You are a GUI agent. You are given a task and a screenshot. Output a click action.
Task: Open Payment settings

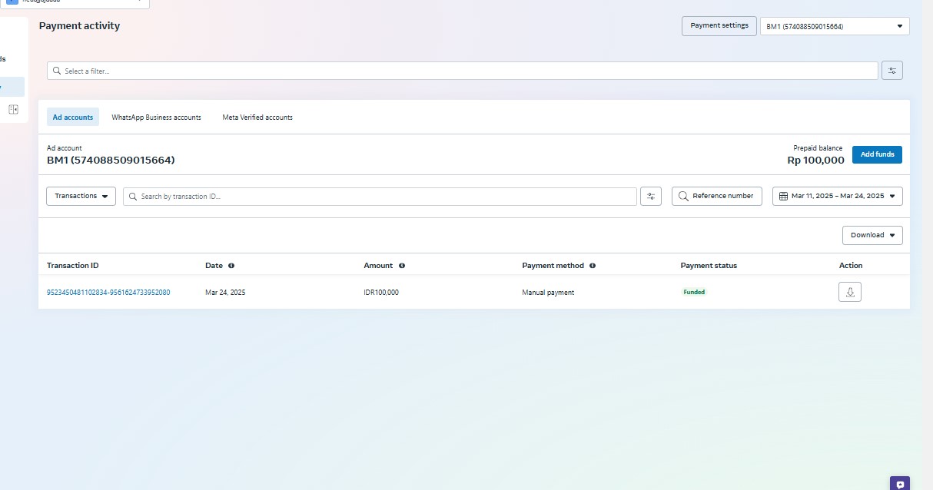719,26
